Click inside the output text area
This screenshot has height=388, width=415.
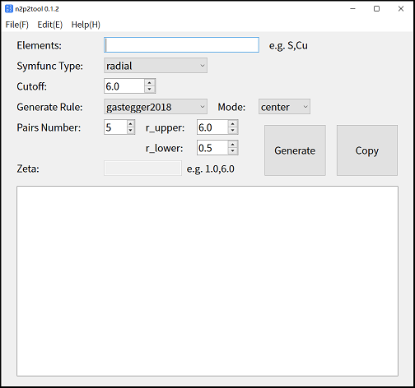coord(207,281)
